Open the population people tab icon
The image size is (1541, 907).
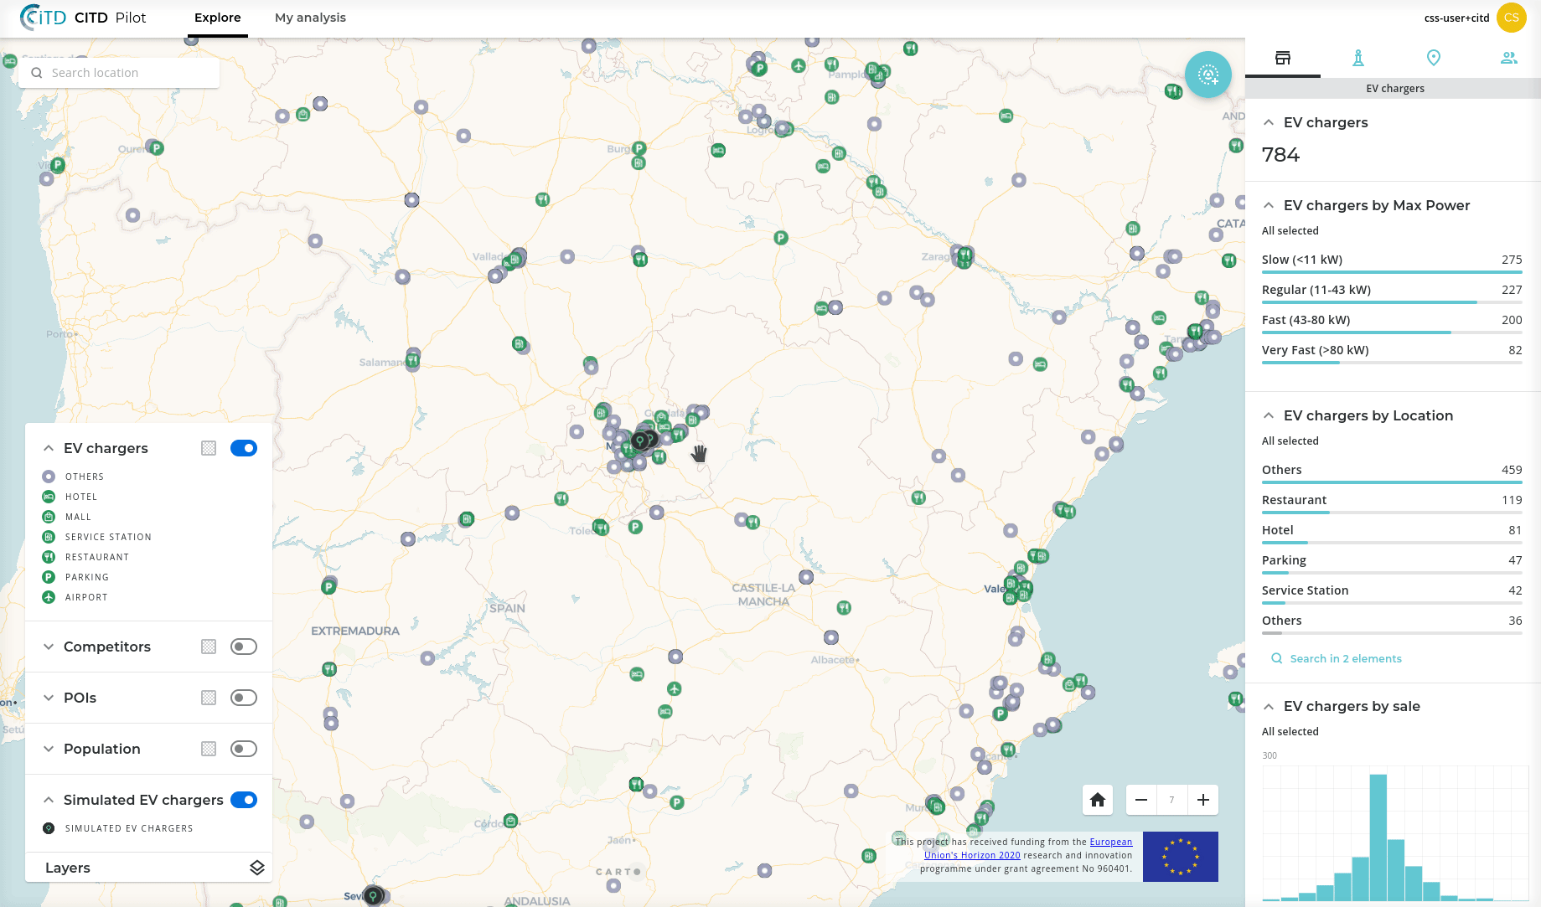click(1508, 58)
